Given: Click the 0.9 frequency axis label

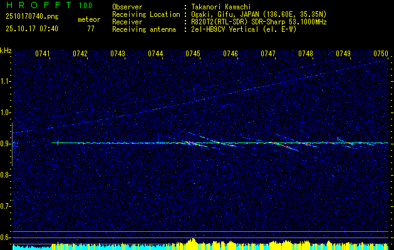Looking at the screenshot, I should coord(6,144).
